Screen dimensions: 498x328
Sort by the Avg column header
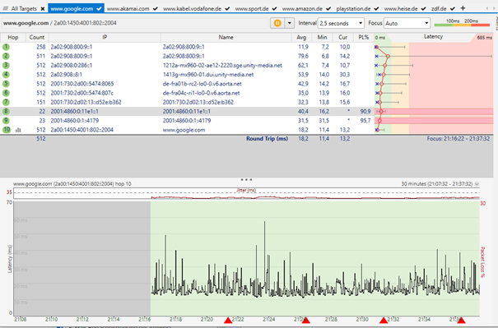tap(301, 38)
